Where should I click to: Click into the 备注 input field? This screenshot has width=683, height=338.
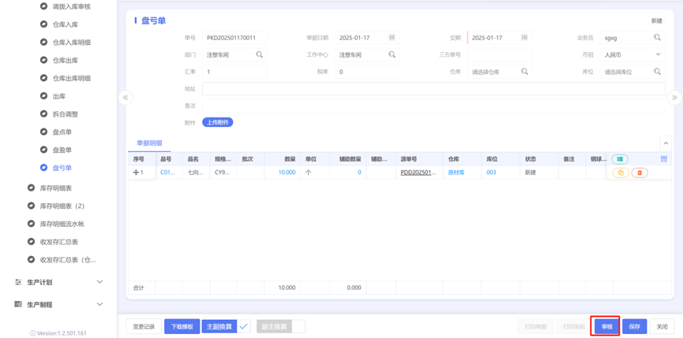433,106
